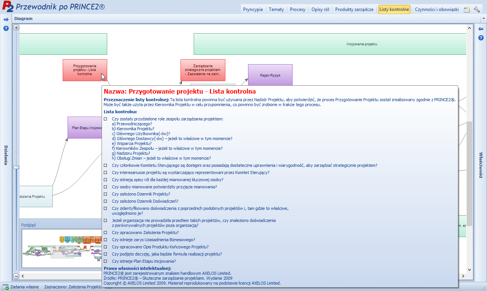
Task: Switch to the Pryncypia tab
Action: point(253,9)
